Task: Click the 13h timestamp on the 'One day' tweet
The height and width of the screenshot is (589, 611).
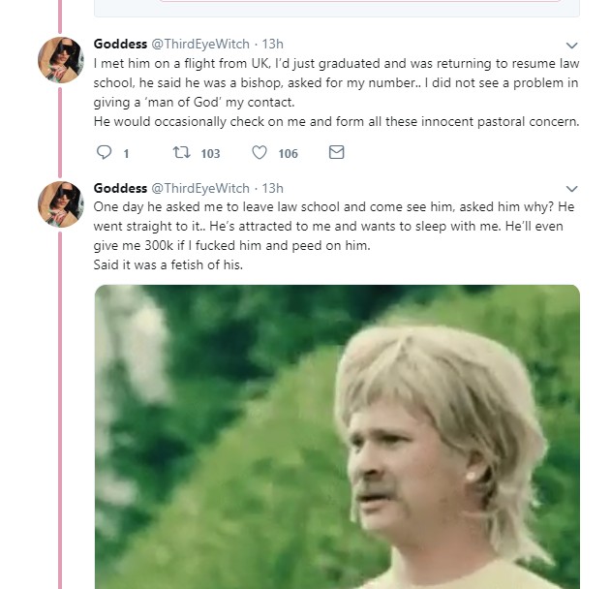Action: coord(273,188)
